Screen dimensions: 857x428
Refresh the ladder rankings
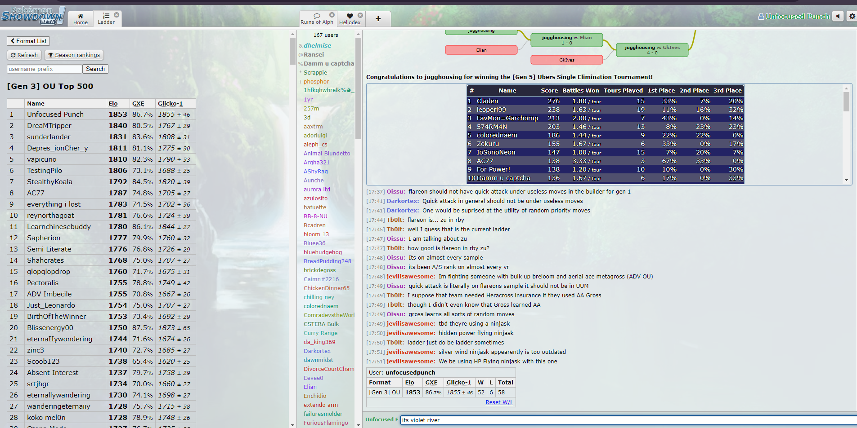(24, 55)
